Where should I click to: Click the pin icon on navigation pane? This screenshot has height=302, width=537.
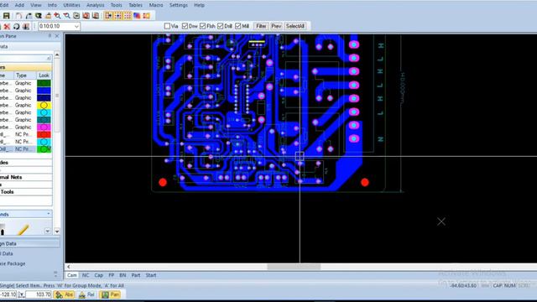(x=50, y=36)
